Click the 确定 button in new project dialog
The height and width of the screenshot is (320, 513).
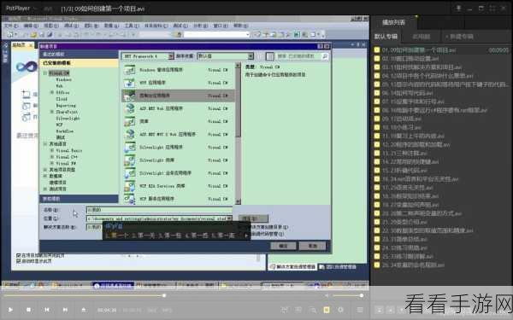click(x=283, y=246)
